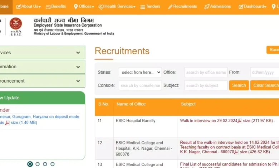Click the ESIC logo emblem
The width and height of the screenshot is (279, 168).
(x=15, y=24)
